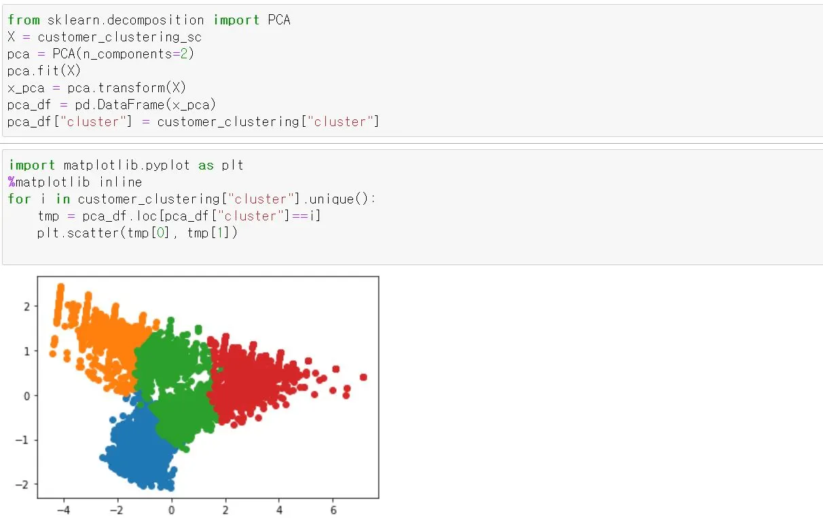Viewport: 823px width, 529px height.
Task: Click the y-axis tick label 2
Action: (27, 307)
